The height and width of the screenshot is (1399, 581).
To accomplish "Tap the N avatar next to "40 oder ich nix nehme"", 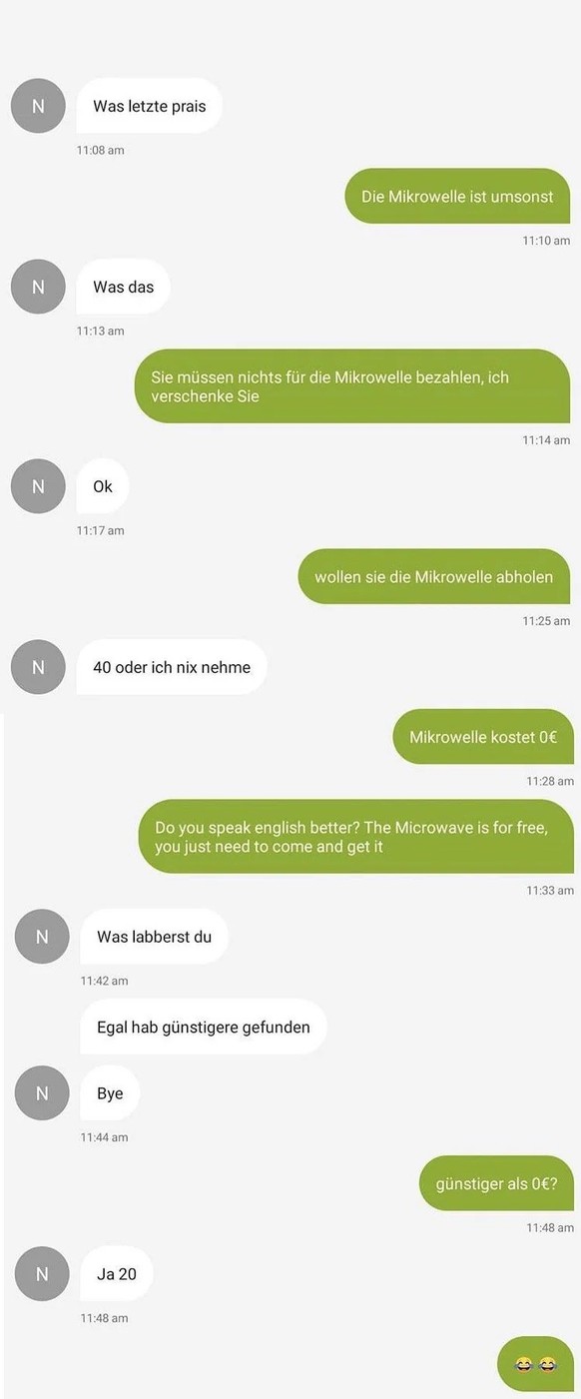I will 38,667.
